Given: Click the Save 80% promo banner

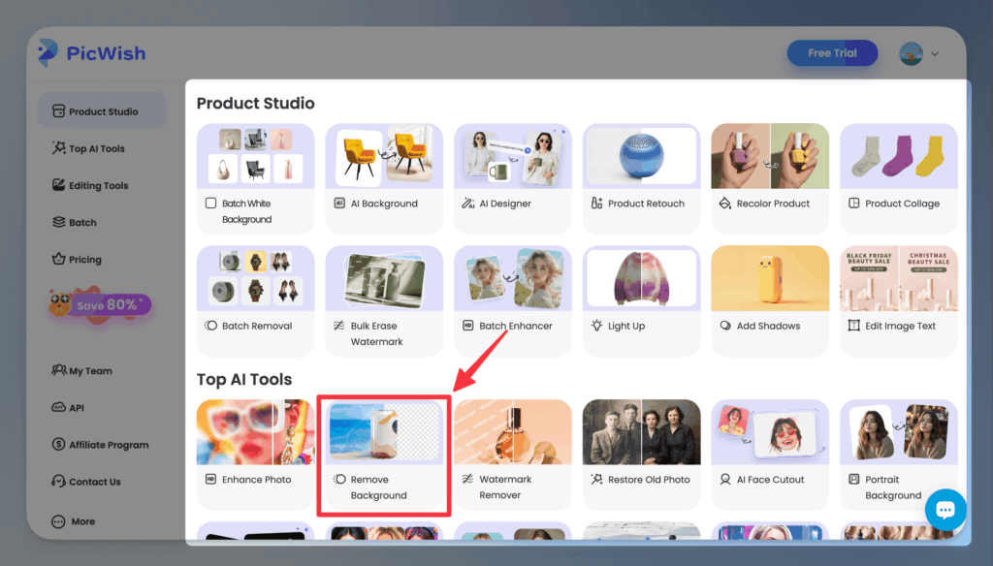Looking at the screenshot, I should (100, 304).
